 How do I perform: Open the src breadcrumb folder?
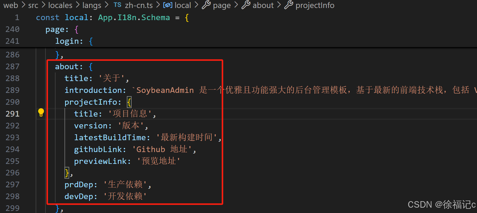pyautogui.click(x=33, y=5)
